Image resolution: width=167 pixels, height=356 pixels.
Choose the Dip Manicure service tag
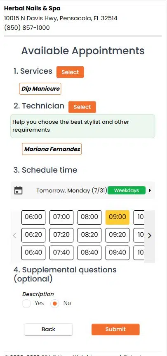click(x=40, y=89)
